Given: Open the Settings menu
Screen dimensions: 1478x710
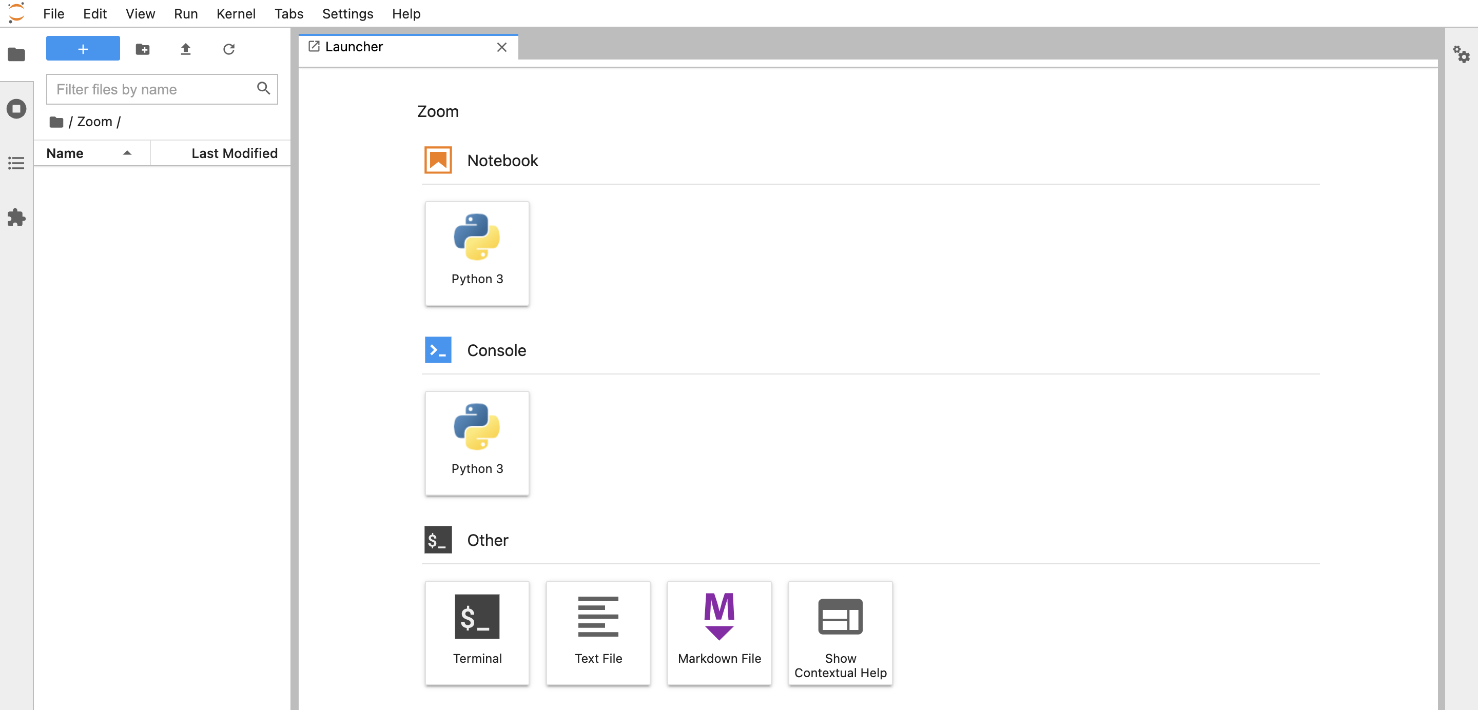Looking at the screenshot, I should 347,13.
